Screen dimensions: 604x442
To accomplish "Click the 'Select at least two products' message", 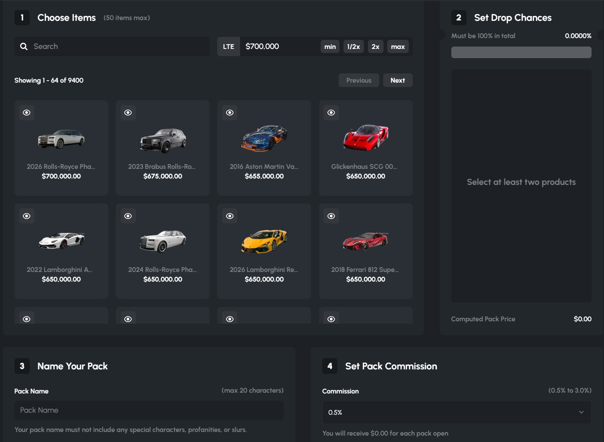I will coord(521,182).
